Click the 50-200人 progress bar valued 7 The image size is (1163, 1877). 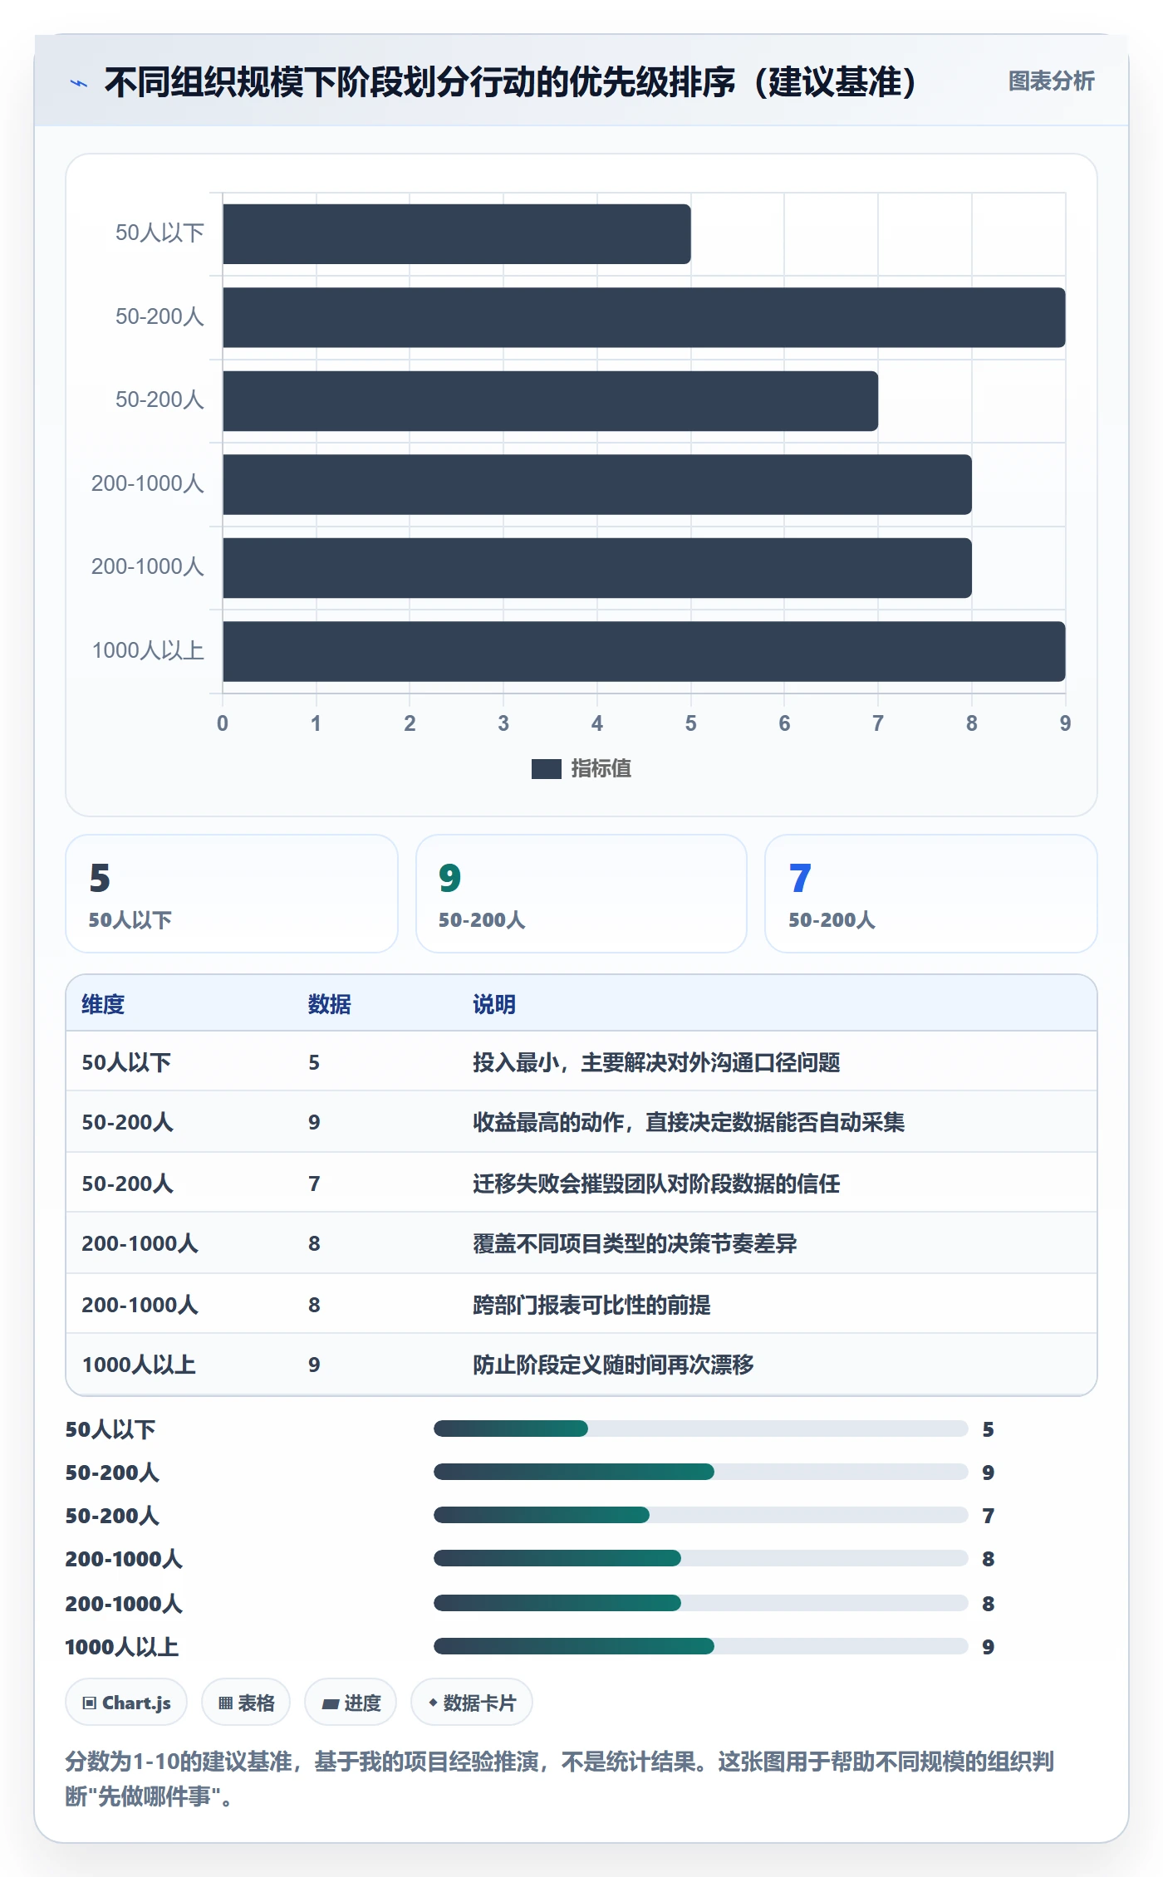(700, 1515)
